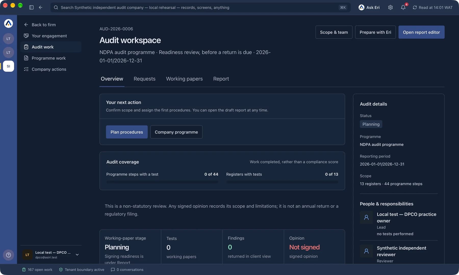Click Not signed opinion value
Screen dimensions: 459x275
pyautogui.click(x=304, y=247)
